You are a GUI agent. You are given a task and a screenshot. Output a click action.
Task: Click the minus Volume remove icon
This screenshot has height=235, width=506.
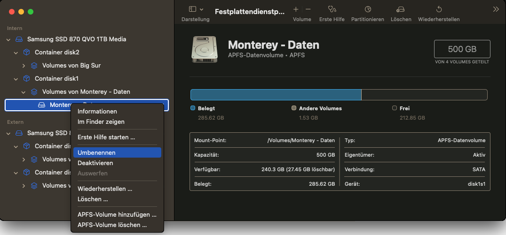pyautogui.click(x=308, y=9)
